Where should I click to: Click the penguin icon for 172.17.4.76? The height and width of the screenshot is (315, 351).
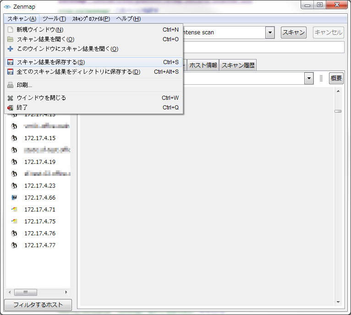[14, 234]
